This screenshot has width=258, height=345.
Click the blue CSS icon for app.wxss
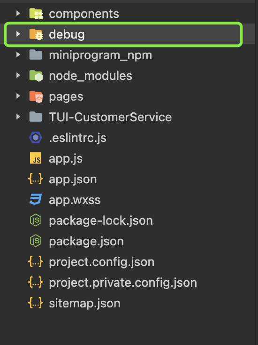pyautogui.click(x=36, y=200)
